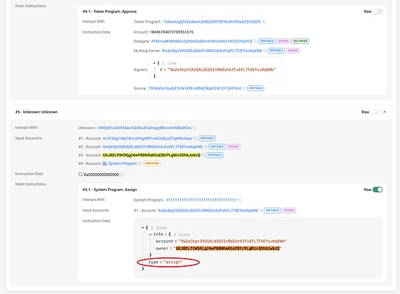Enable Raw switch for #5 Unknown instruction

377,112
